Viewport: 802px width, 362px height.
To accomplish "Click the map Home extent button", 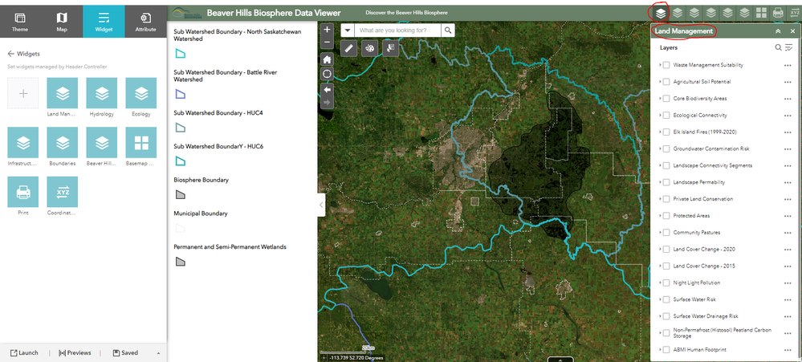I will (328, 59).
